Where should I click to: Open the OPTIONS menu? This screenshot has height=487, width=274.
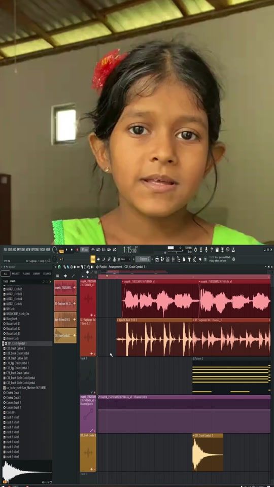36,250
